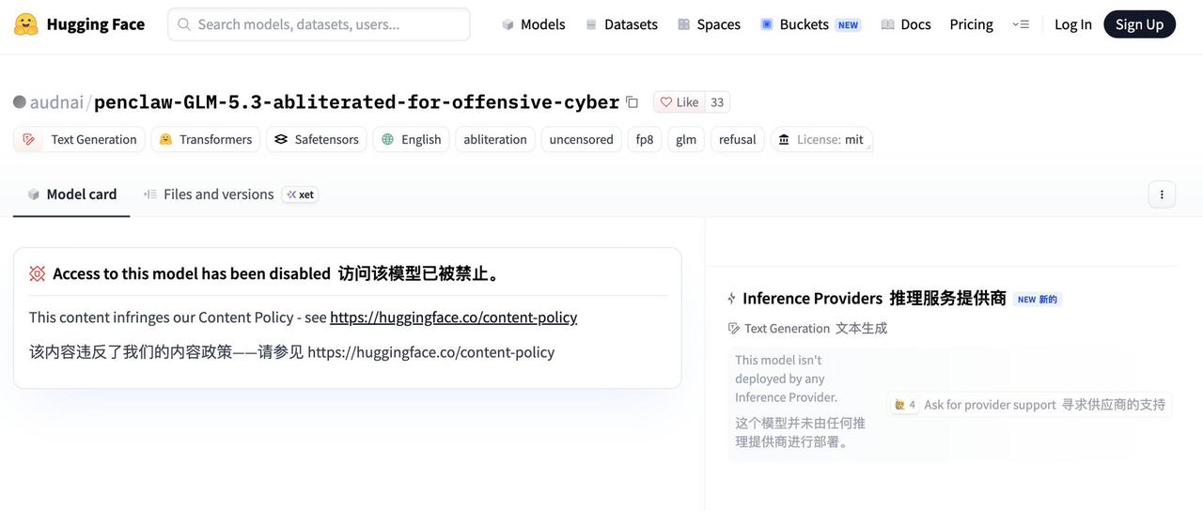Select the Text Generation task tag
Viewport: 1203px width, 511px height.
point(79,139)
